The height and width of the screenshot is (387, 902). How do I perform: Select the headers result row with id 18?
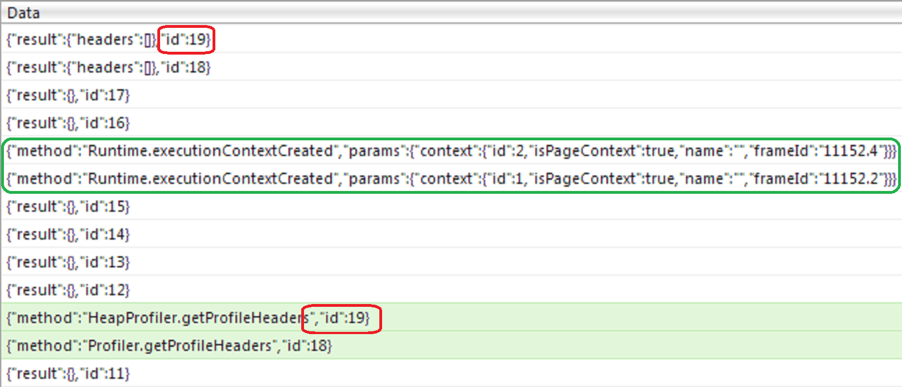451,67
